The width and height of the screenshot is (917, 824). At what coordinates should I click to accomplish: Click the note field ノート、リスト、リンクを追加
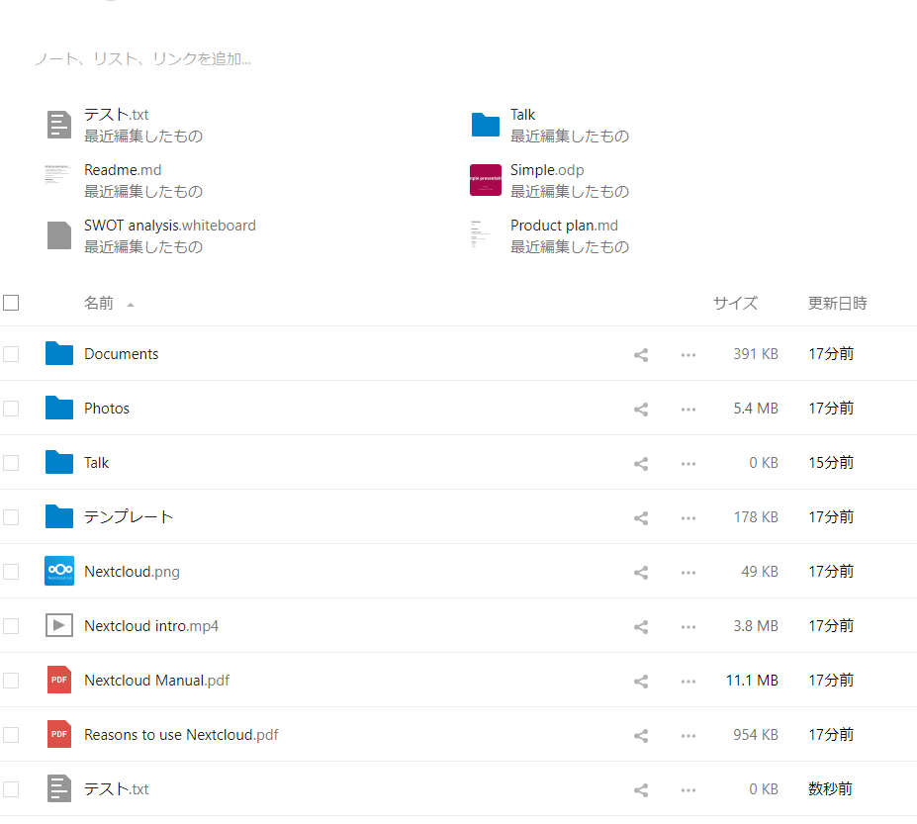tap(143, 59)
